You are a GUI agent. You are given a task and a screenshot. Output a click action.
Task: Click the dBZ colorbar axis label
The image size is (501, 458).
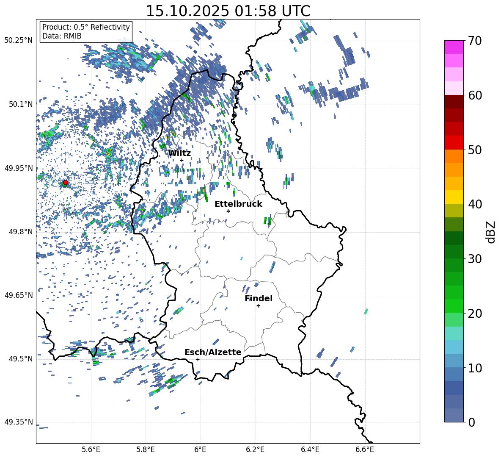(x=490, y=232)
